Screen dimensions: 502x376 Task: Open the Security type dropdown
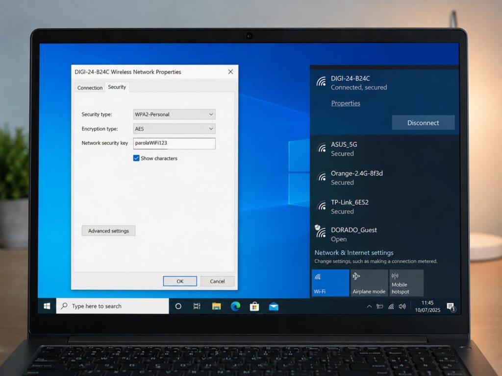pos(174,114)
